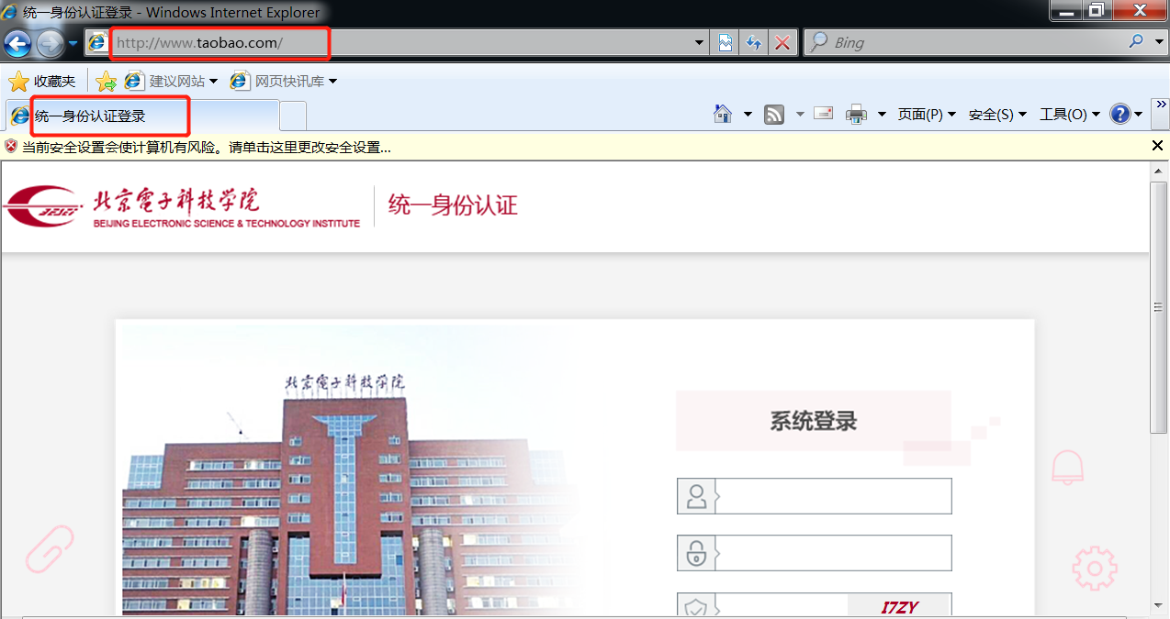The width and height of the screenshot is (1170, 619).
Task: Expand the address bar autocomplete dropdown
Action: (699, 43)
